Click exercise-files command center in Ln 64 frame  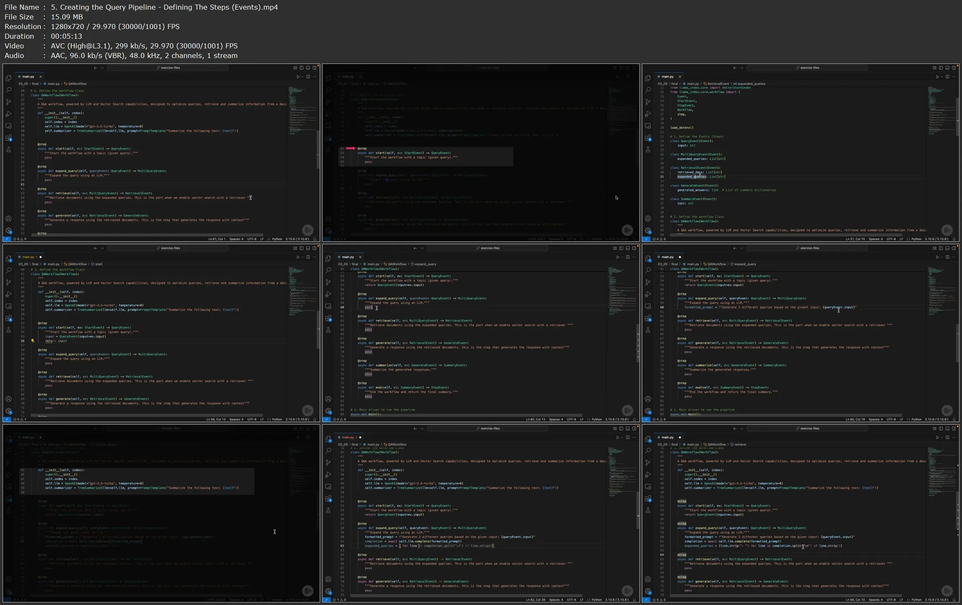pos(807,428)
